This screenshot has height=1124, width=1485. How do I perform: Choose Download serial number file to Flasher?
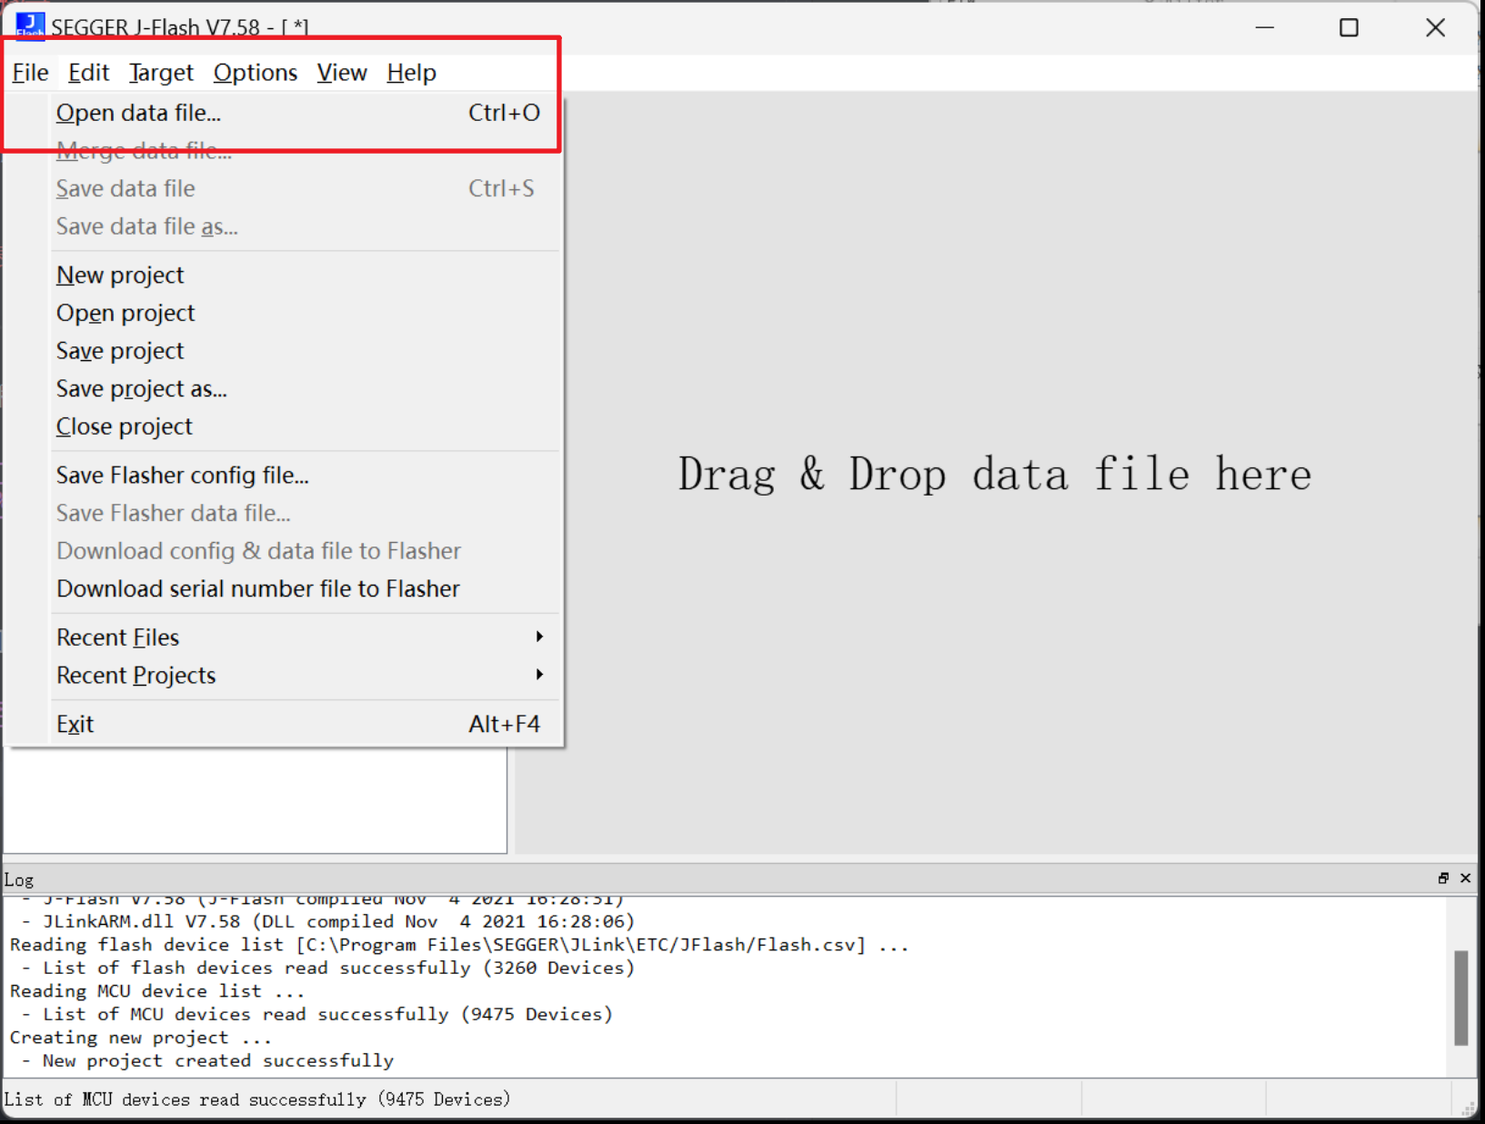257,589
